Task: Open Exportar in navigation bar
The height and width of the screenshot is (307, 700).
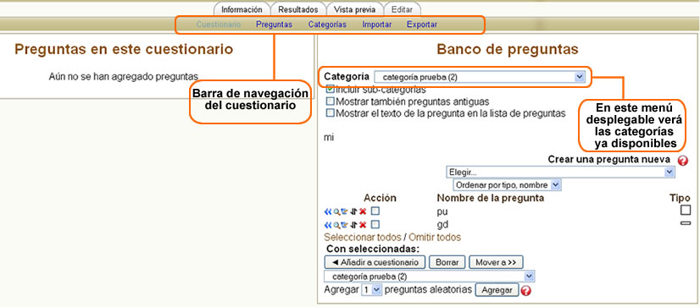Action: click(422, 25)
